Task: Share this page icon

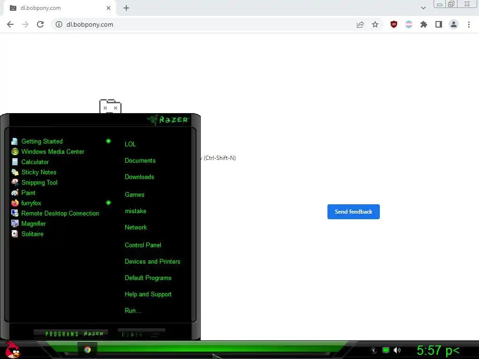Action: coord(360,24)
